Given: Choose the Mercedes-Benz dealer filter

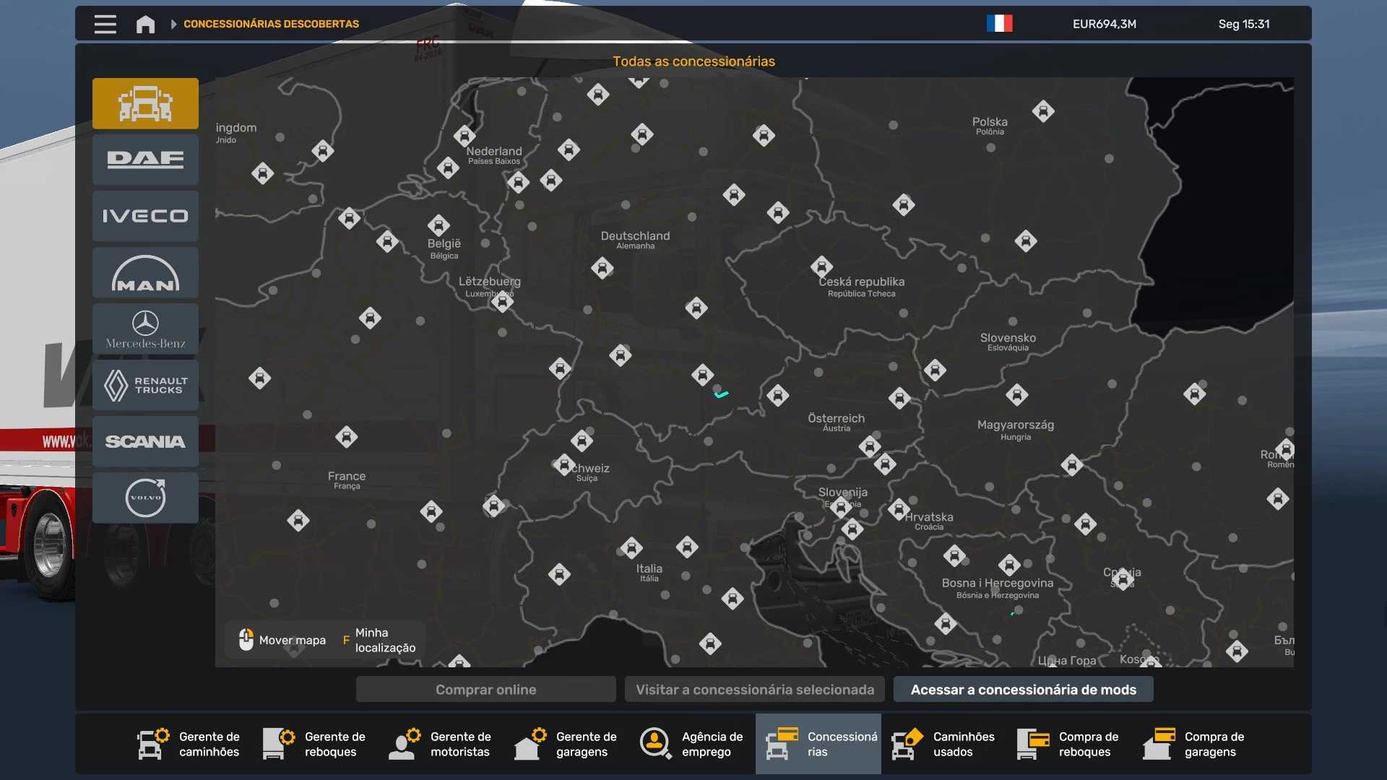Looking at the screenshot, I should coord(145,329).
